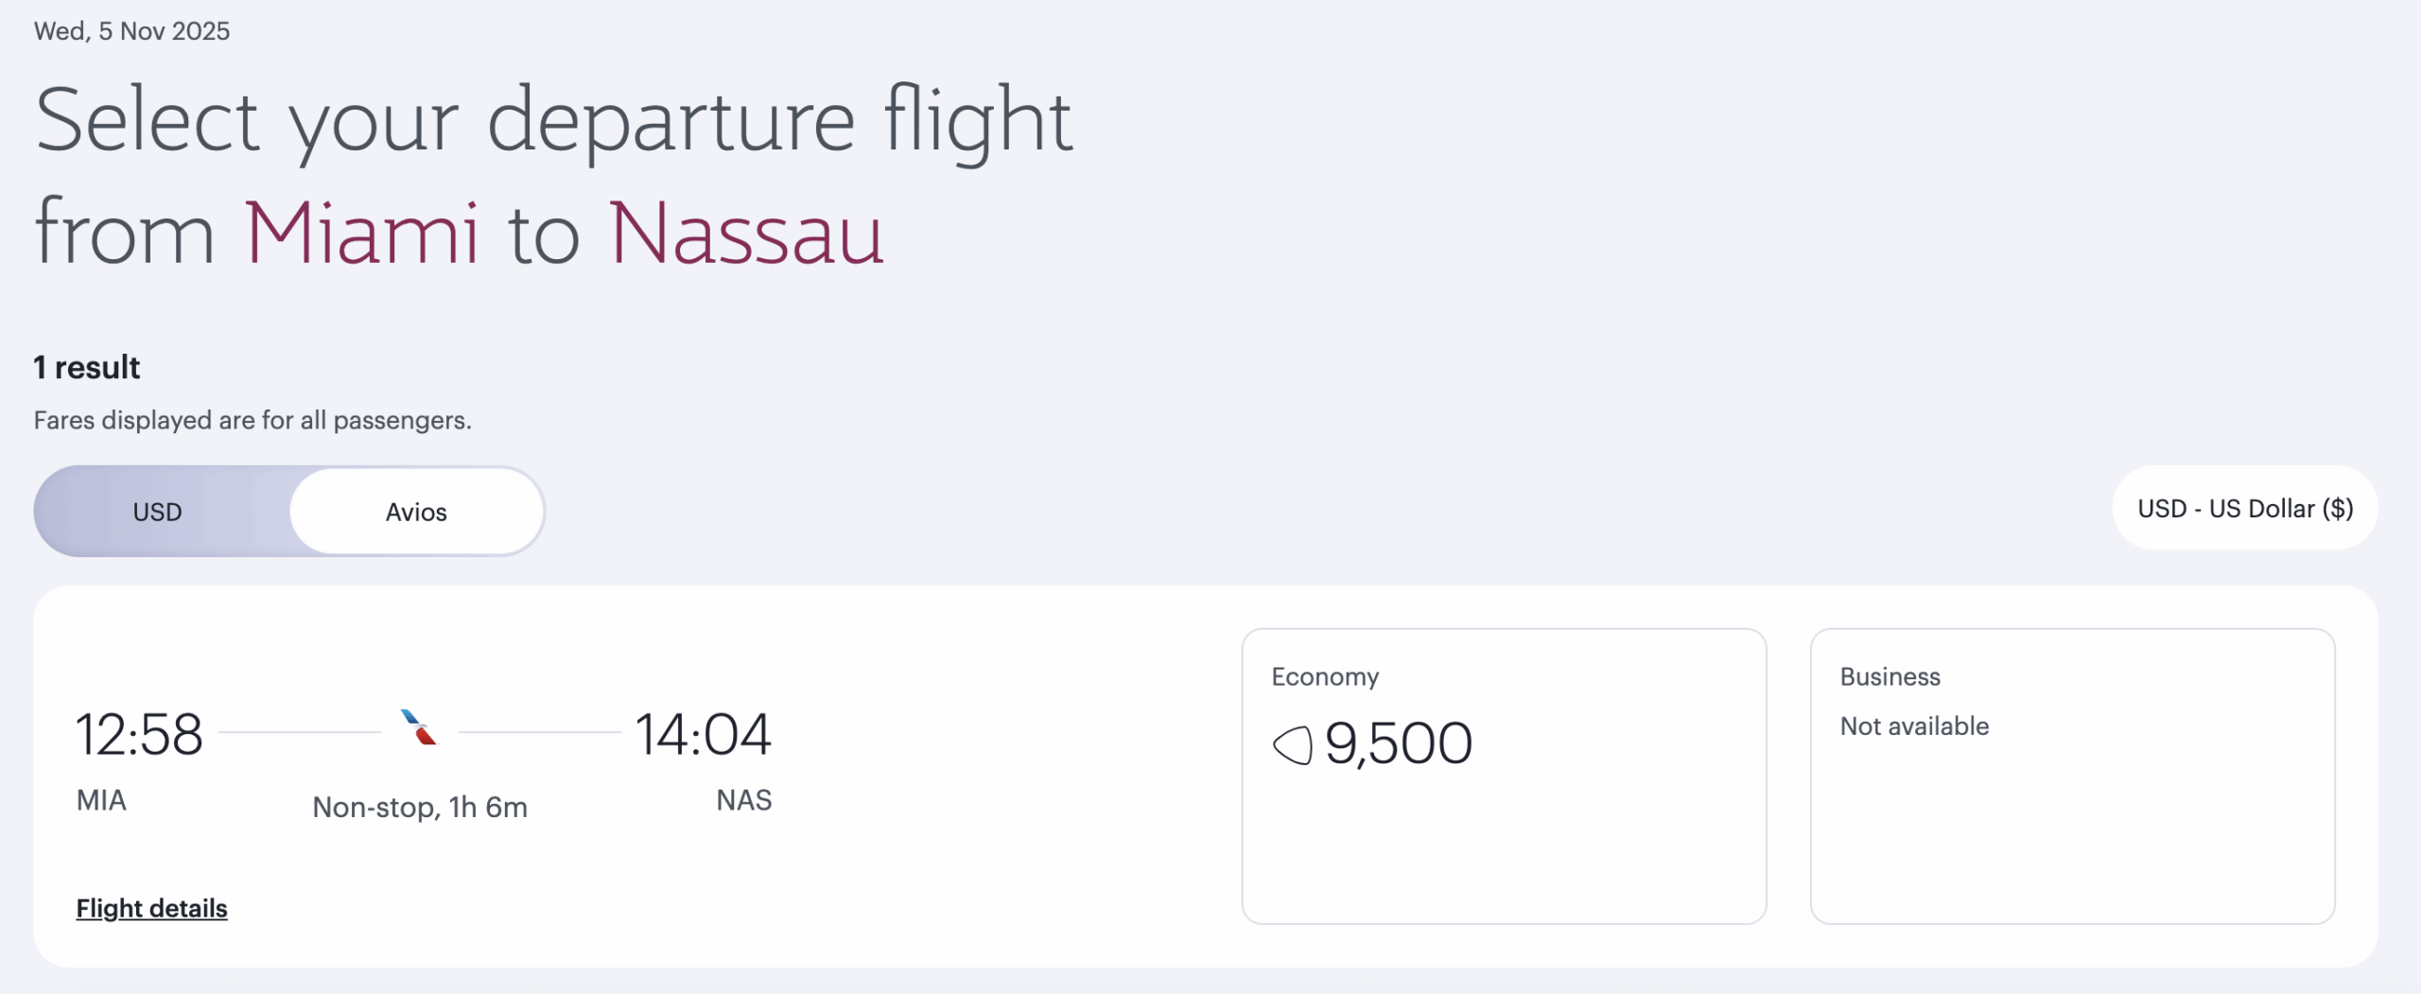This screenshot has width=2421, height=994.
Task: Click the MIA airport code
Action: click(x=101, y=800)
